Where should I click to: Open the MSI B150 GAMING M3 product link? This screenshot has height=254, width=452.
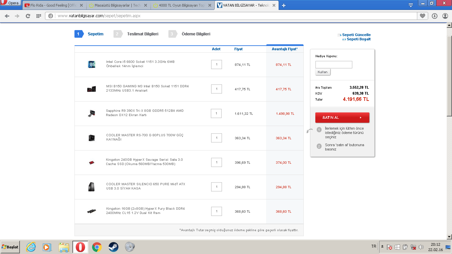click(x=147, y=88)
